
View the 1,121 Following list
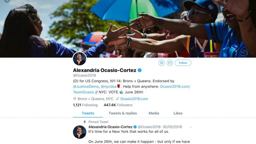pos(85,105)
